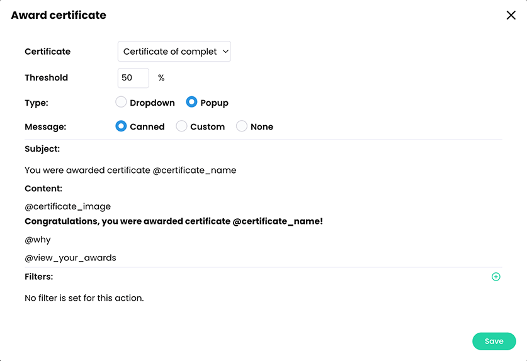Click the 'No filter is set' message
Screen dimensions: 527x361
[x=84, y=298]
